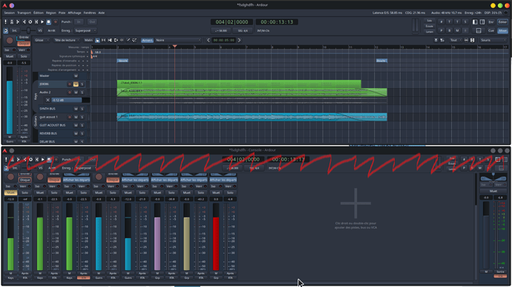The height and width of the screenshot is (287, 512).
Task: Open the Fenêtres menu
Action: [x=90, y=13]
